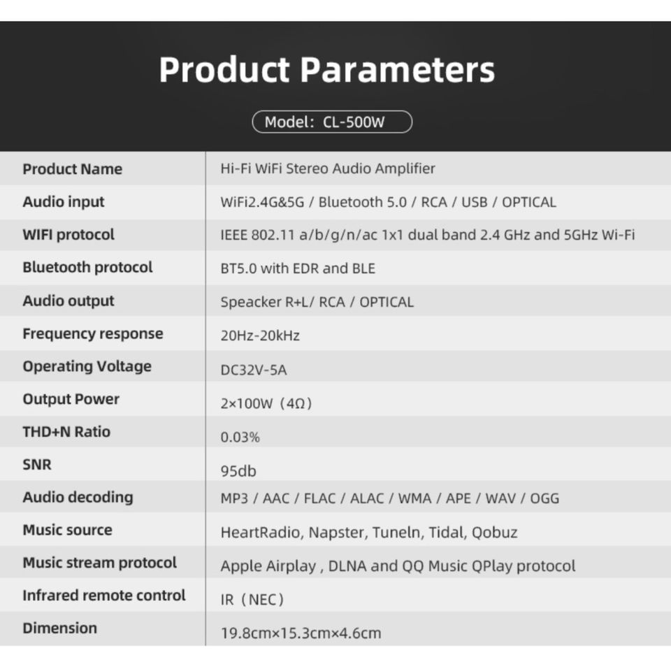
Task: Click the Apple Airplay, DLNA protocol value
Action: pyautogui.click(x=398, y=566)
